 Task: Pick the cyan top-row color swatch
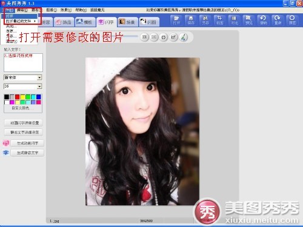point(33,97)
